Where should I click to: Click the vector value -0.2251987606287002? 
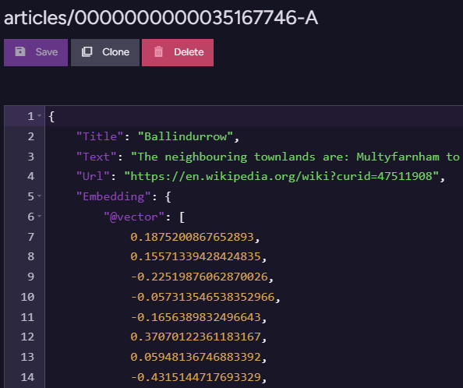(199, 277)
